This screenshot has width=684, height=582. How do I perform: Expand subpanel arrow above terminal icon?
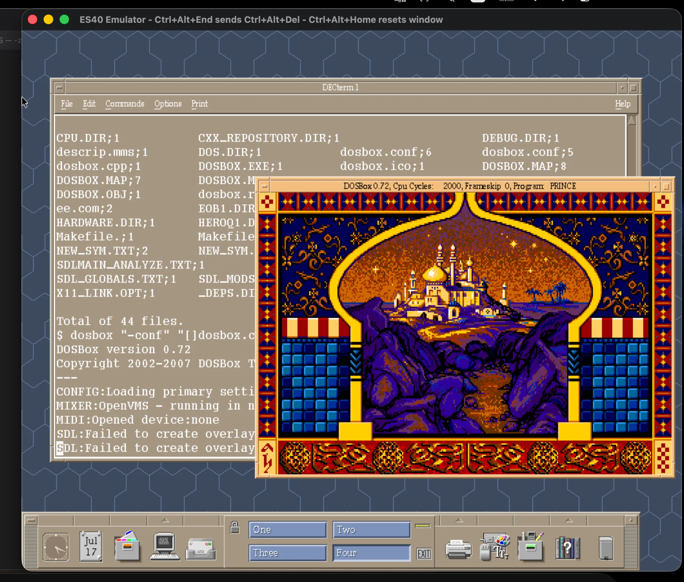click(165, 520)
